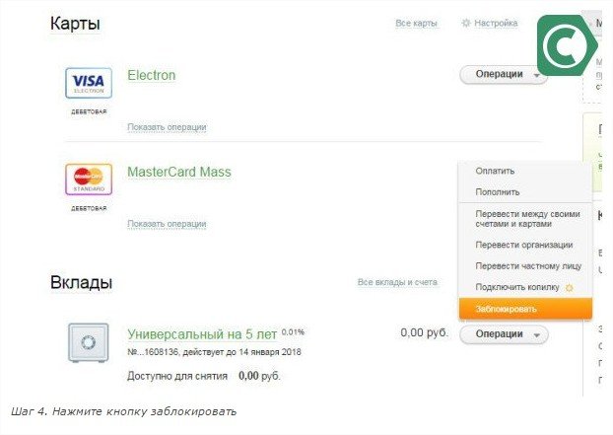Open Операции dropdown for Electron card

click(x=503, y=74)
